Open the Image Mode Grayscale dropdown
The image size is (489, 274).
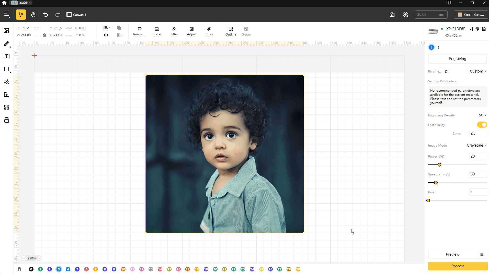[x=477, y=145]
